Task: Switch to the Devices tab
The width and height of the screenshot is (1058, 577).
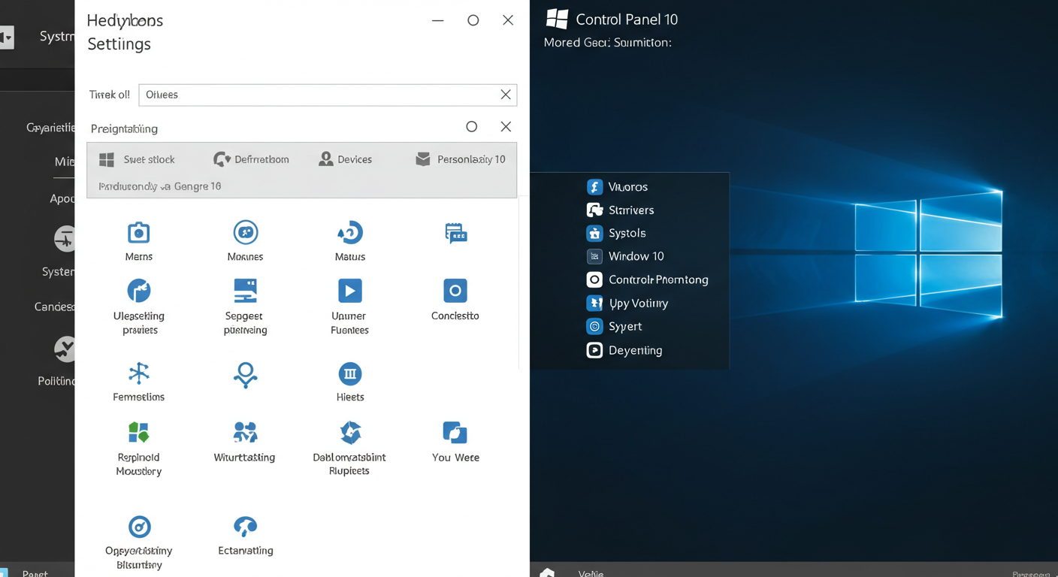Action: coord(346,159)
